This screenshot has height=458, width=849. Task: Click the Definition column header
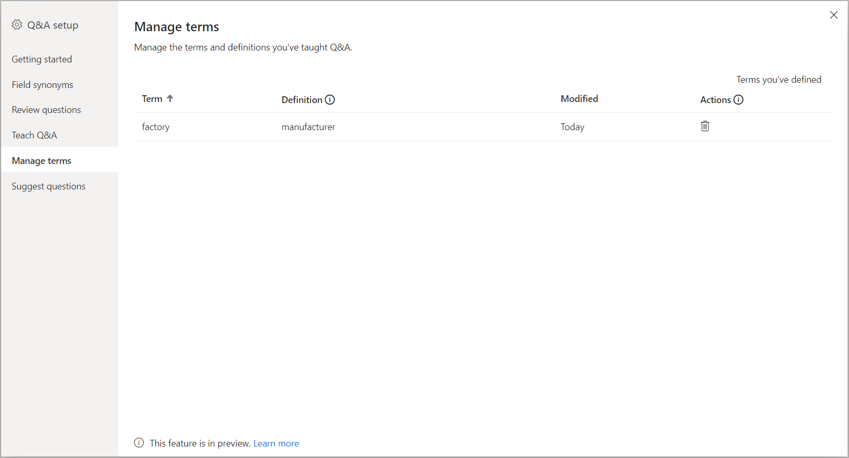click(x=302, y=99)
